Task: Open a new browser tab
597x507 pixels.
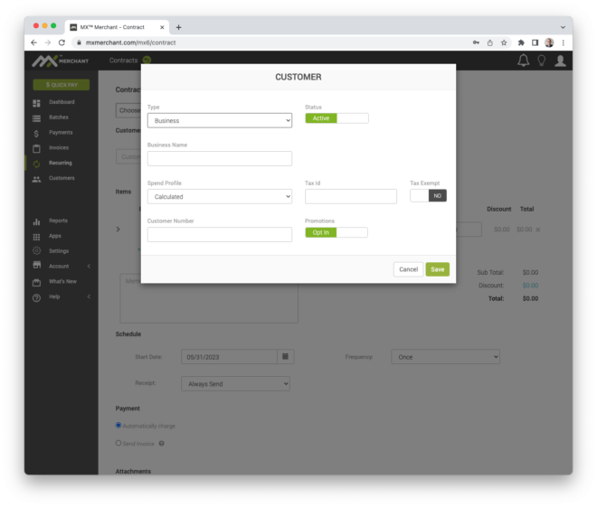Action: click(x=178, y=27)
